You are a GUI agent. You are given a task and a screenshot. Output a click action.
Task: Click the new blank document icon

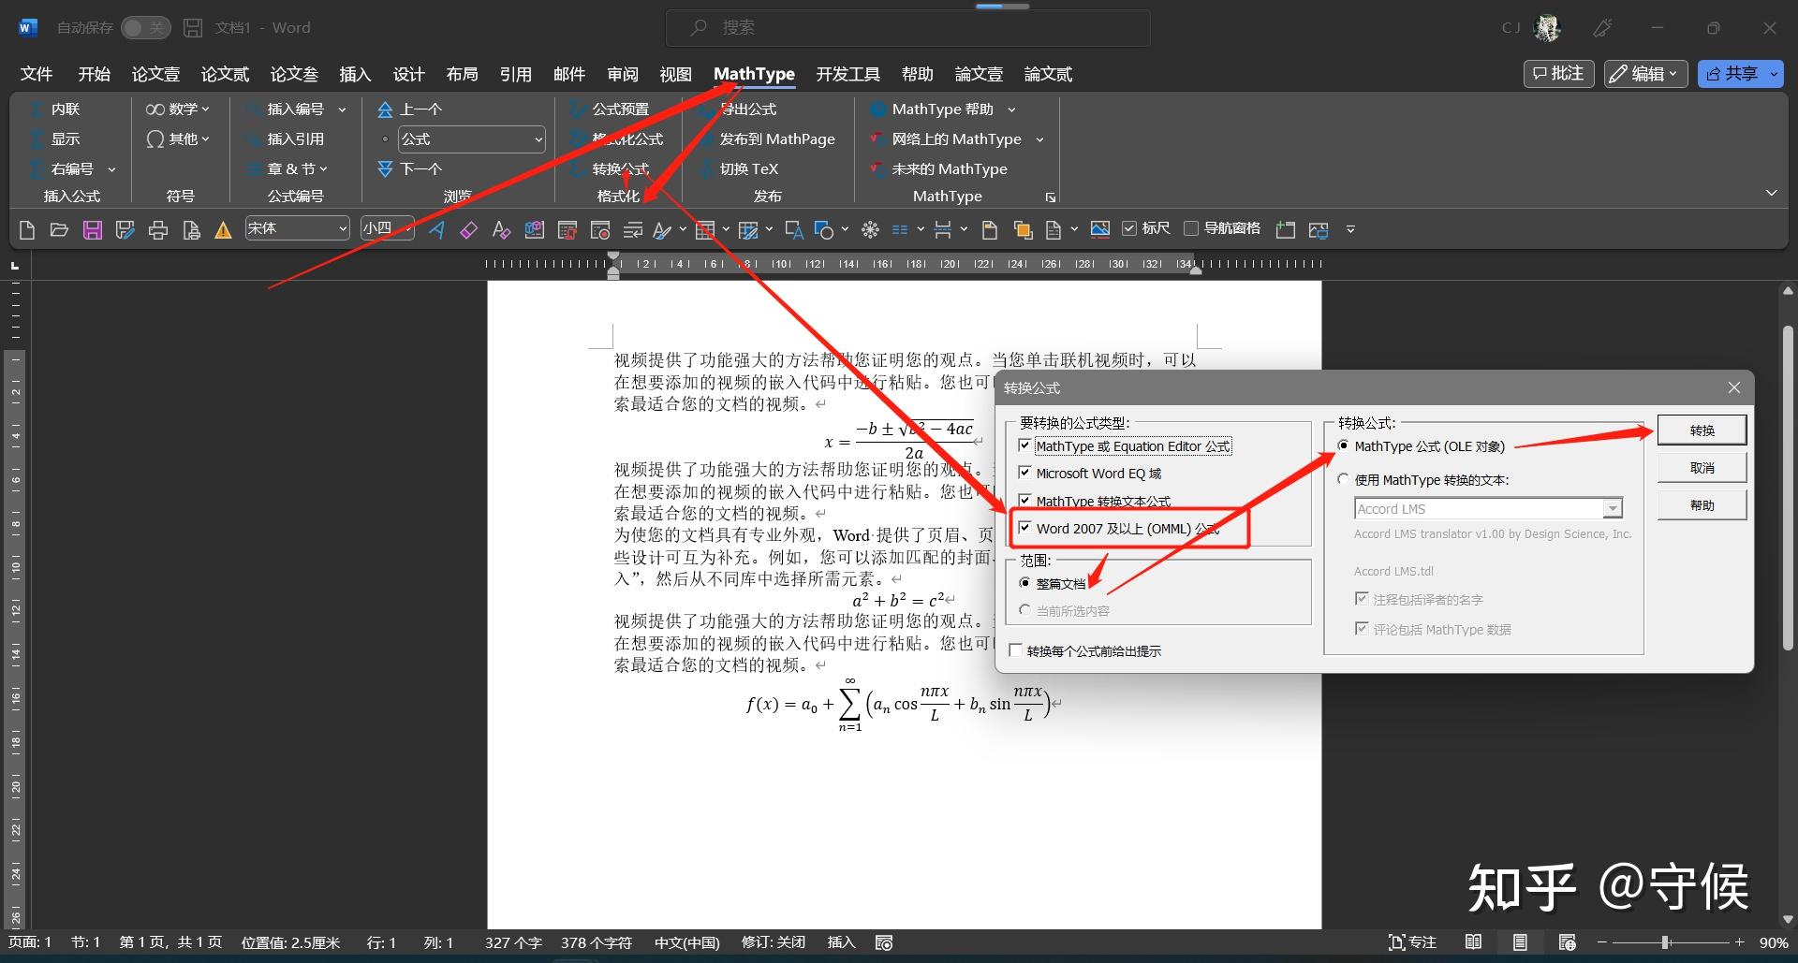pos(26,229)
